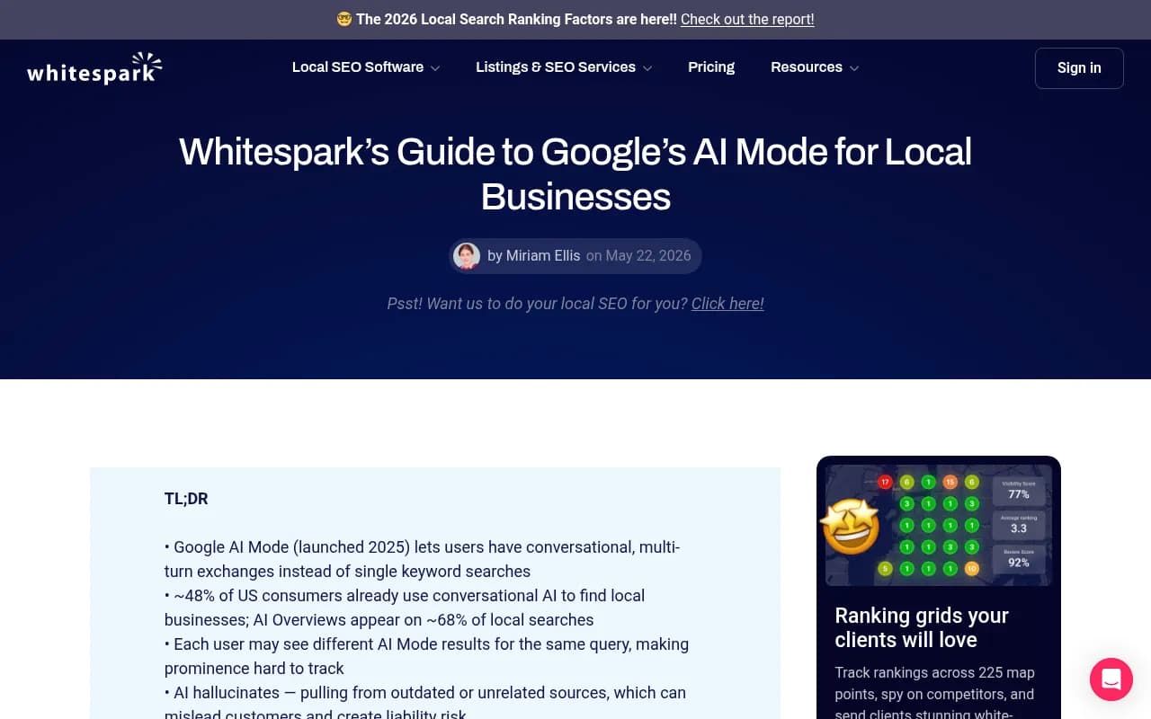
Task: Expand Local SEO Software chevron
Action: (x=435, y=68)
